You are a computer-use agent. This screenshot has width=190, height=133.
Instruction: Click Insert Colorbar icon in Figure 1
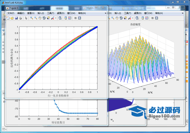point(66,18)
